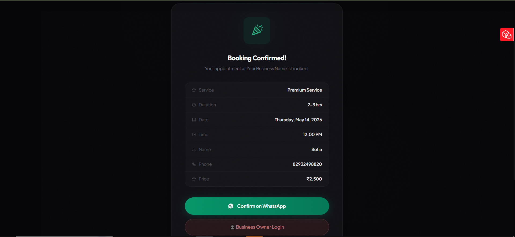Viewport: 515px width, 237px height.
Task: Click the party popper celebration icon
Action: pos(257,30)
